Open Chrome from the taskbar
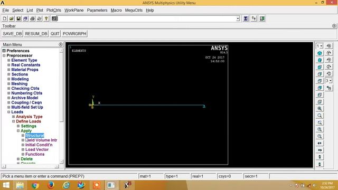 (x=35, y=185)
